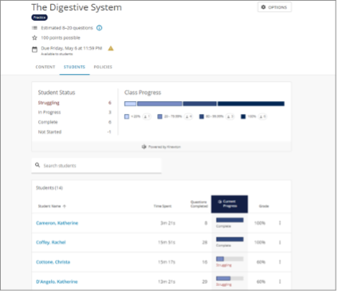
Task: Select the Students tab
Action: [74, 67]
